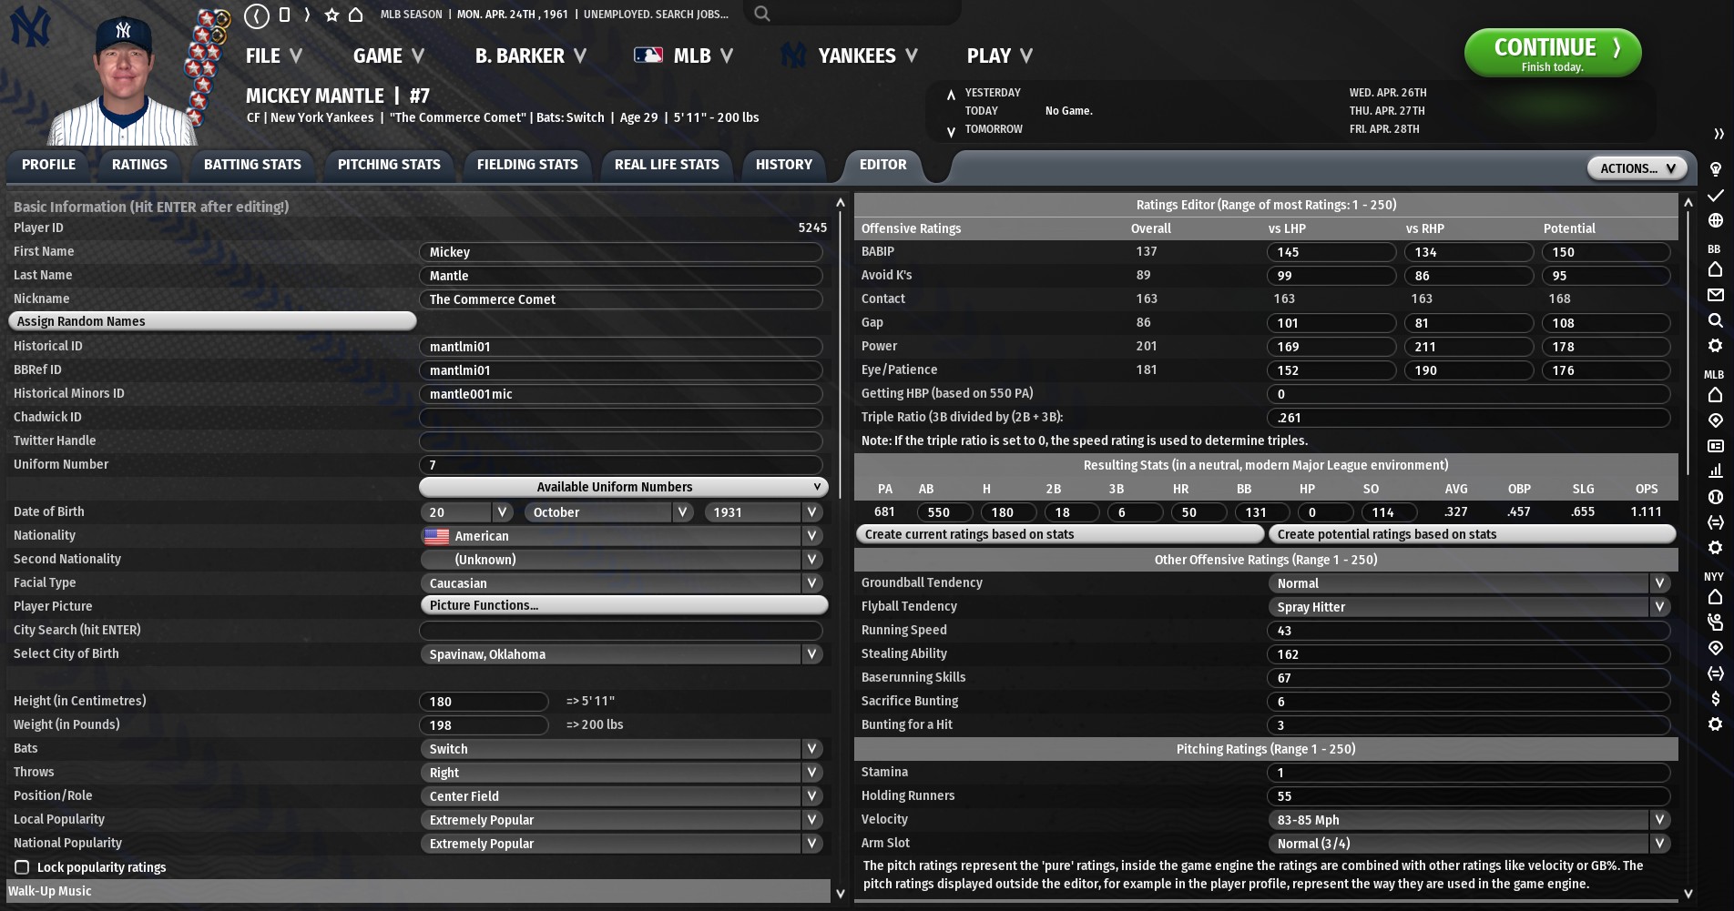Open the mail envelope icon in sidebar

coord(1715,295)
